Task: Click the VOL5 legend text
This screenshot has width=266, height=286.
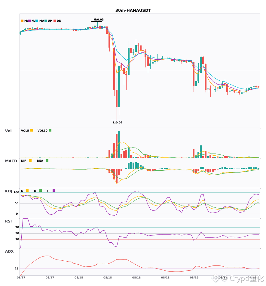Action: (x=25, y=131)
